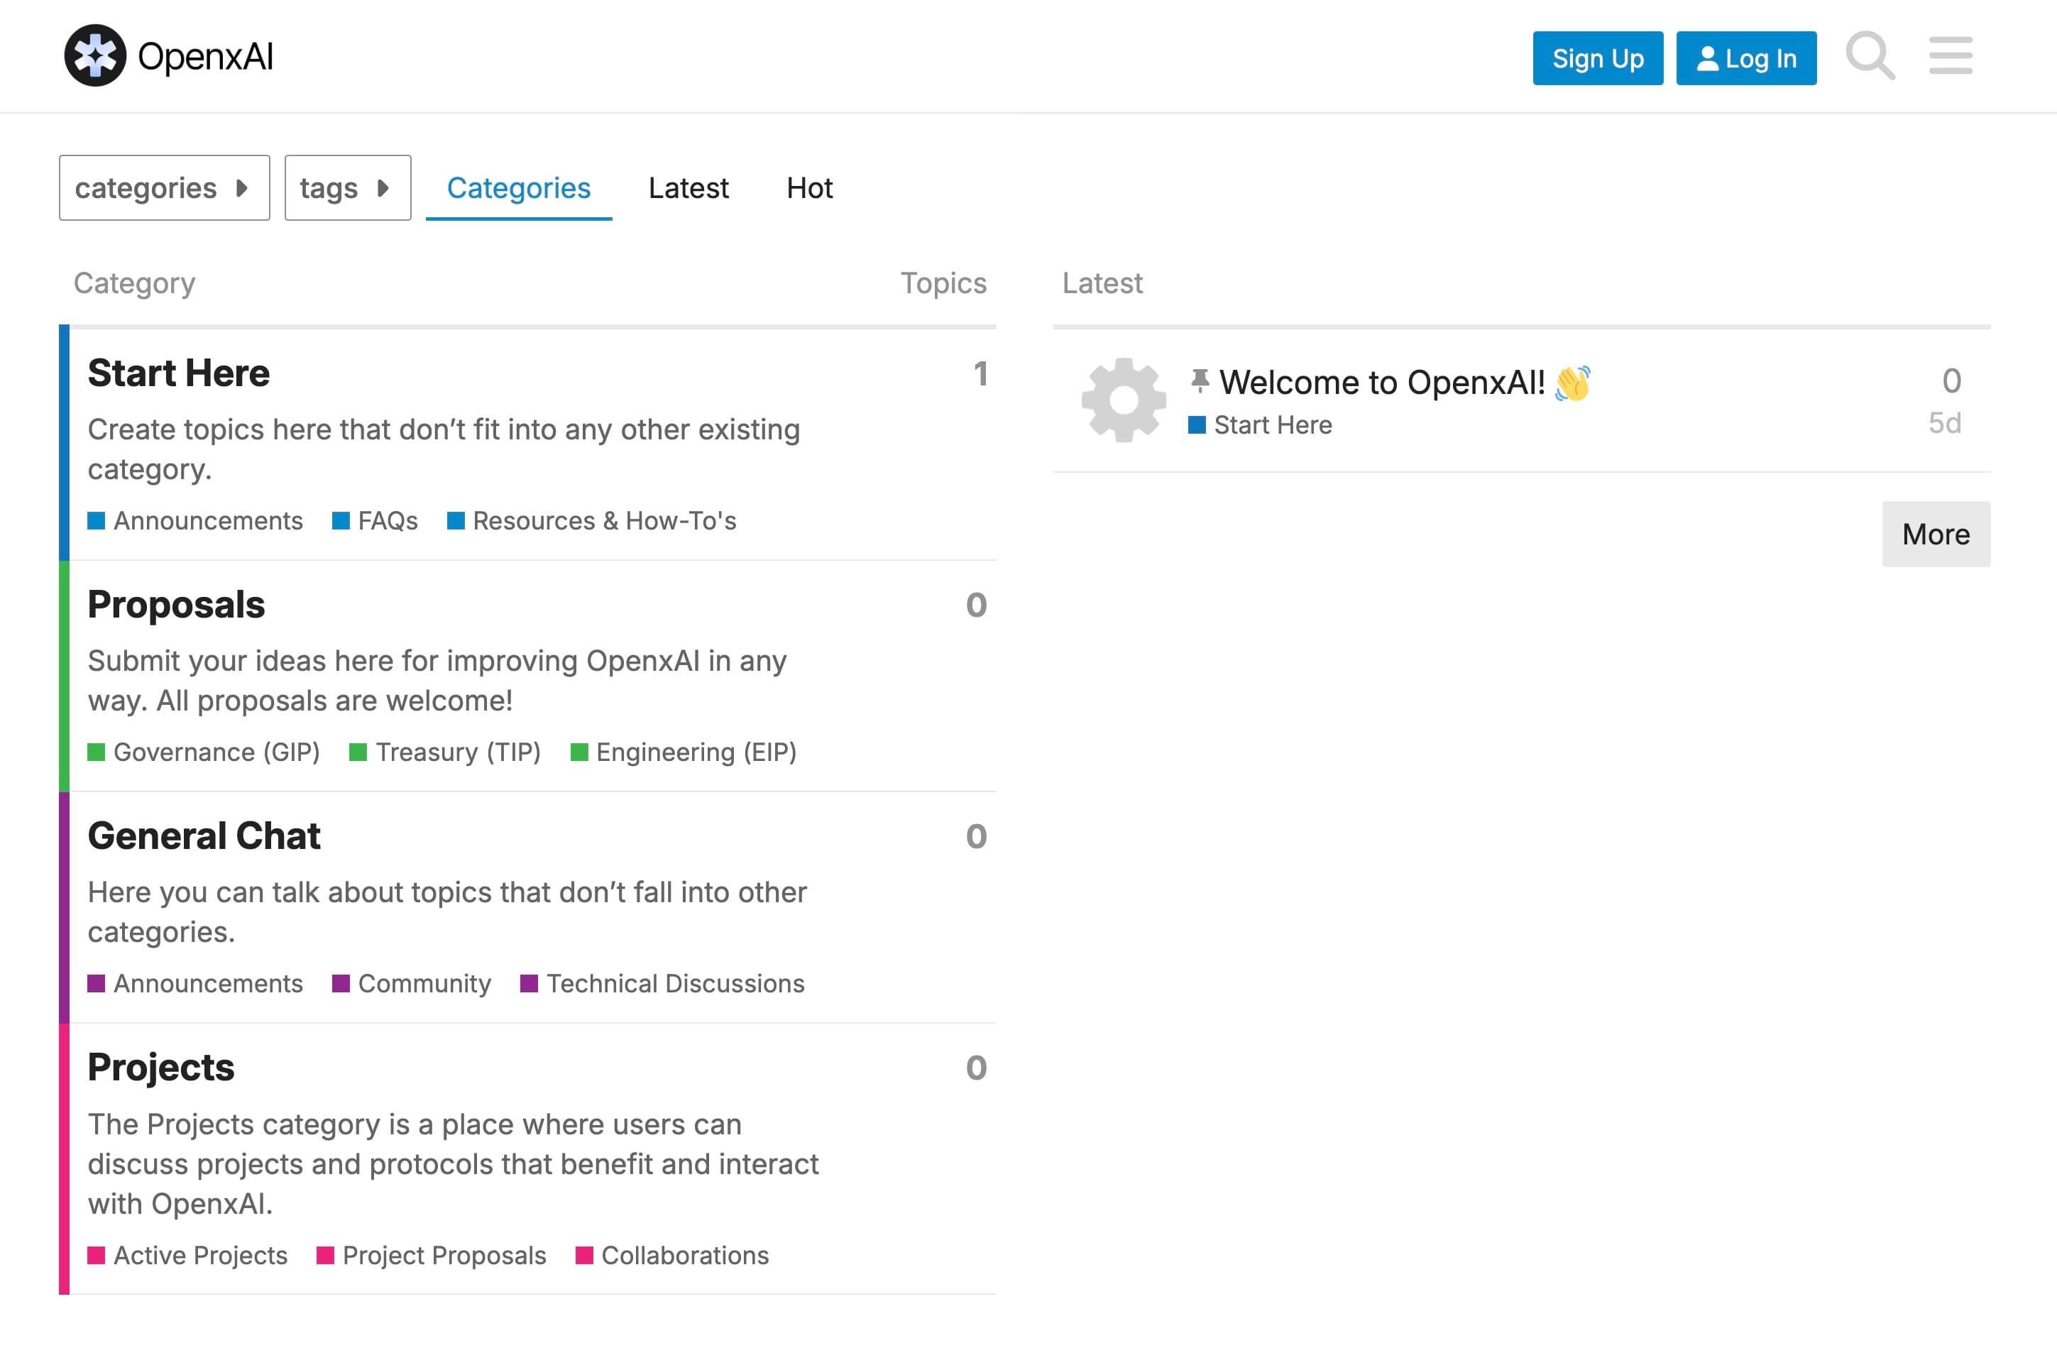Open the Engineering (EIP) subcategory
Viewport: 2057px width, 1370px height.
pyautogui.click(x=683, y=752)
